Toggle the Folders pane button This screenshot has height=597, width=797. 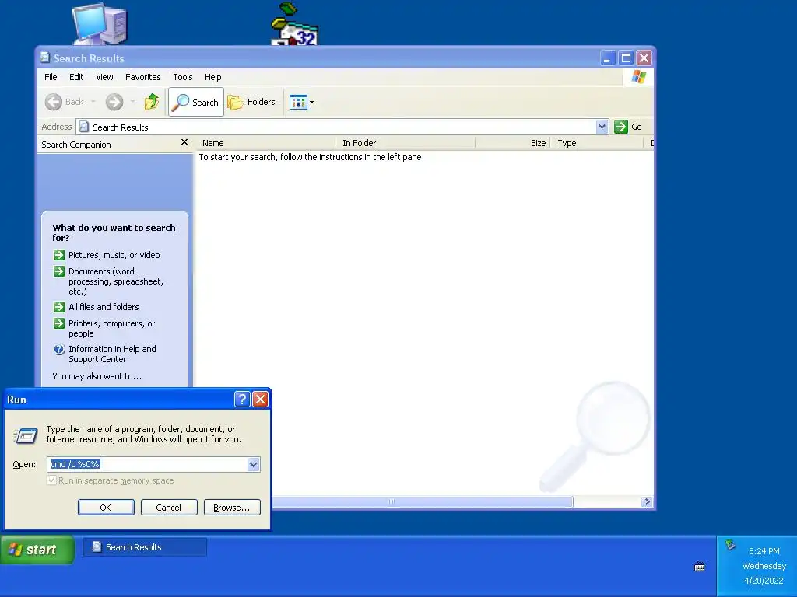251,102
